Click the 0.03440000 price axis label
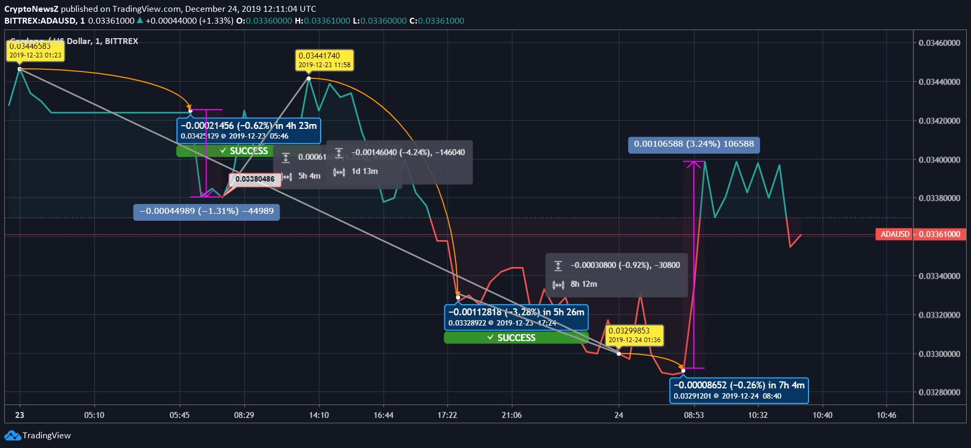 (939, 82)
